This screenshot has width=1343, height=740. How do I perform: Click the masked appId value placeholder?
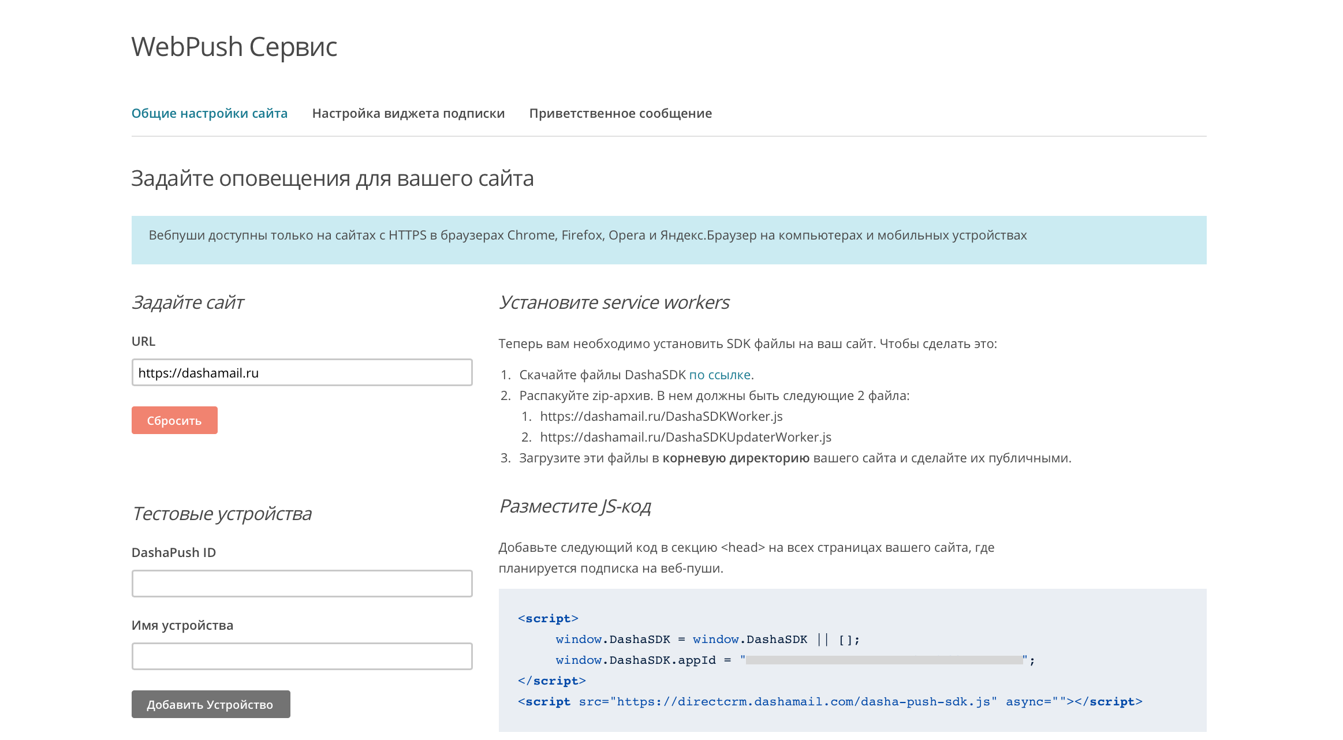[883, 660]
